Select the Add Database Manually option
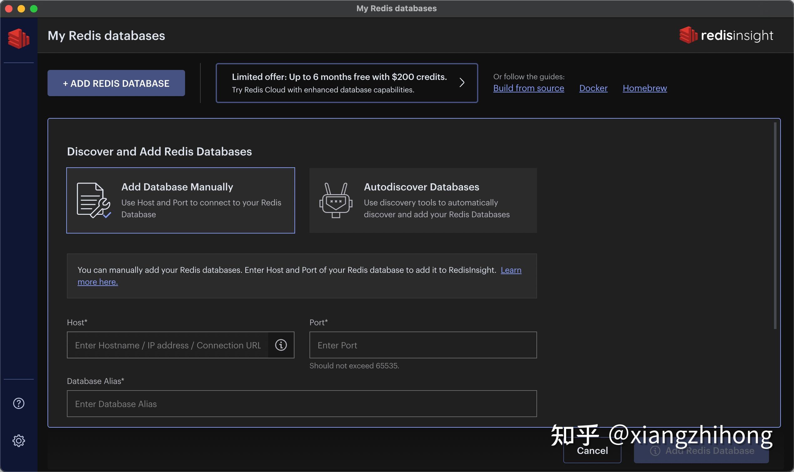This screenshot has height=472, width=794. tap(180, 200)
